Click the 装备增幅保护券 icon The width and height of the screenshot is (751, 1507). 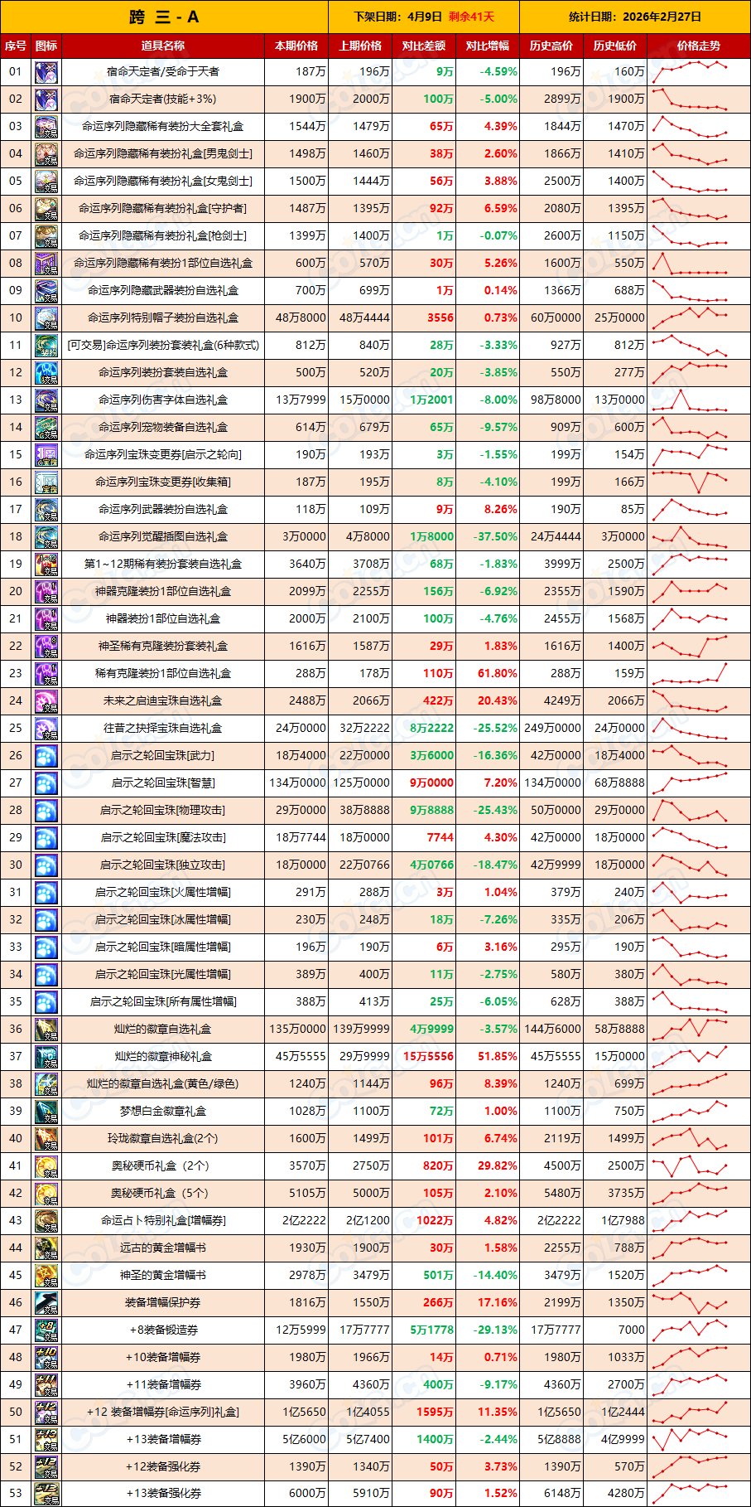pos(46,1303)
